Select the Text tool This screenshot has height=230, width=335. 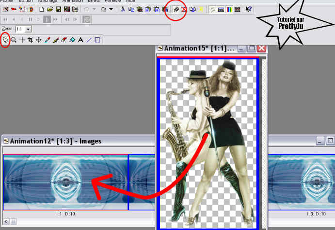coord(80,40)
